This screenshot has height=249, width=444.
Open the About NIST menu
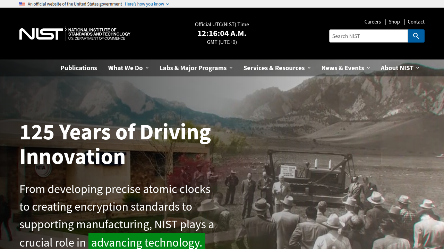tap(400, 68)
